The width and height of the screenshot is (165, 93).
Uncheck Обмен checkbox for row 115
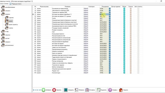coord(124,73)
